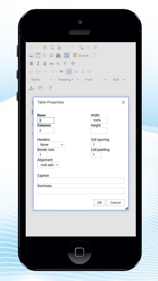Insert a bulleted list

pos(38,72)
